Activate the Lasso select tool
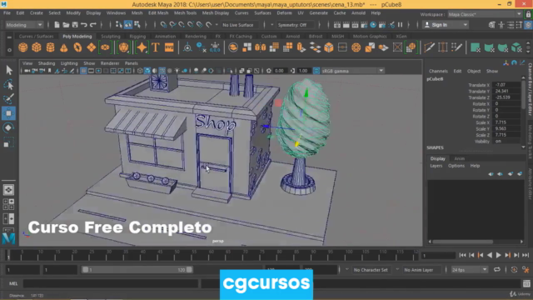Viewport: 533px width, 300px height. 9,84
